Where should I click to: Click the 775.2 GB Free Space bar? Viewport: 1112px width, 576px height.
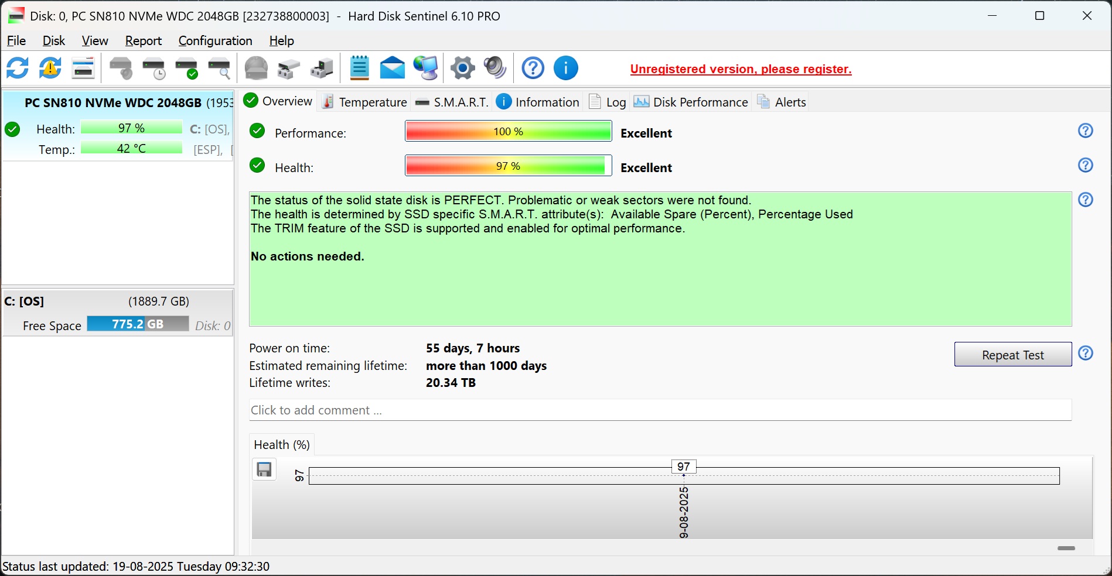coord(138,324)
